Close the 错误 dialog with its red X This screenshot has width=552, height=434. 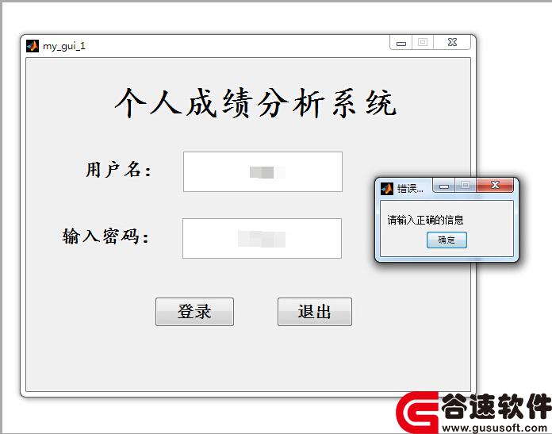[x=495, y=185]
